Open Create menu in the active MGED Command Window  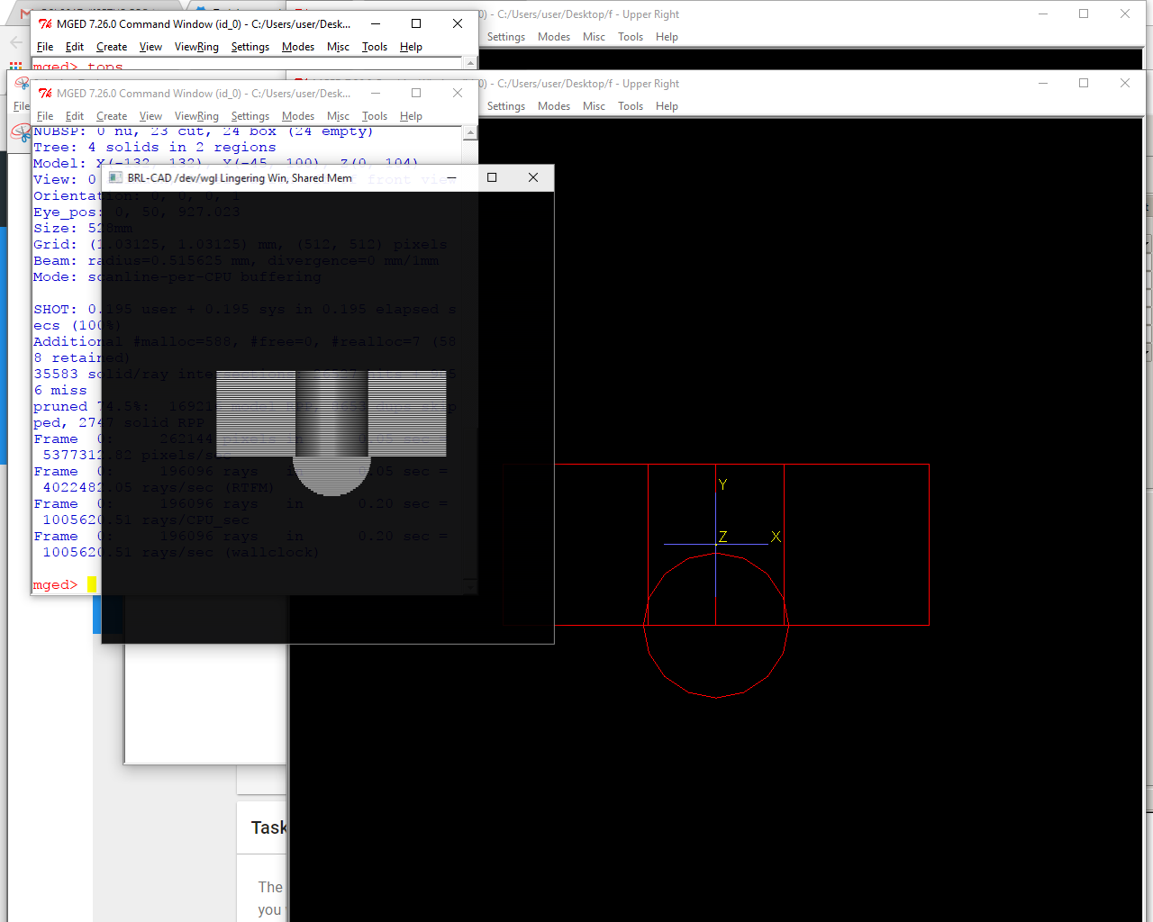tap(112, 47)
